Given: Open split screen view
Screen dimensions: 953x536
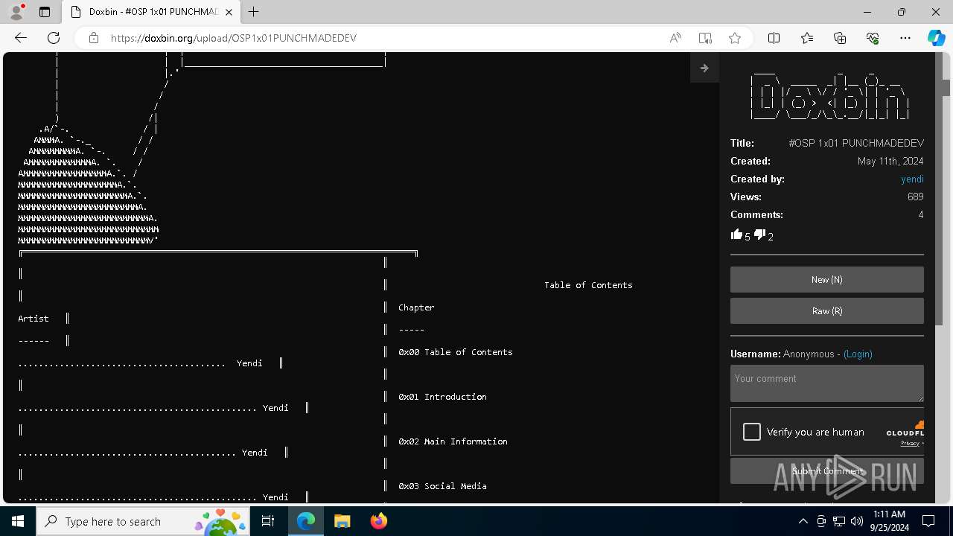Looking at the screenshot, I should [774, 38].
